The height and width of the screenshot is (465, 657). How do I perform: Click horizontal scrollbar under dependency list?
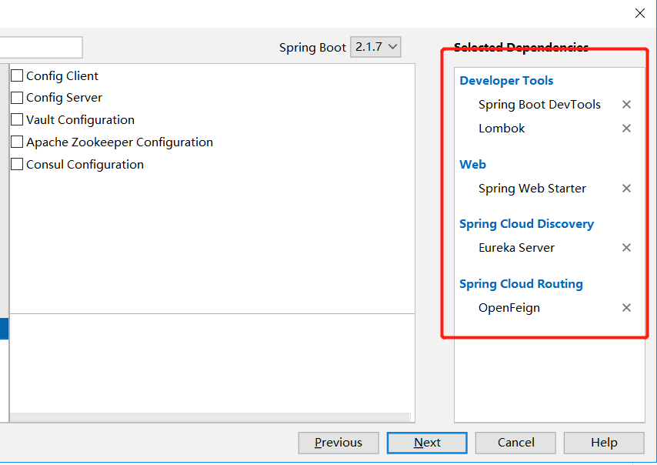pyautogui.click(x=210, y=417)
